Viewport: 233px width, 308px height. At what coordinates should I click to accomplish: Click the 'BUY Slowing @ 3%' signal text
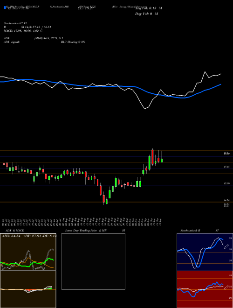pos(73,42)
